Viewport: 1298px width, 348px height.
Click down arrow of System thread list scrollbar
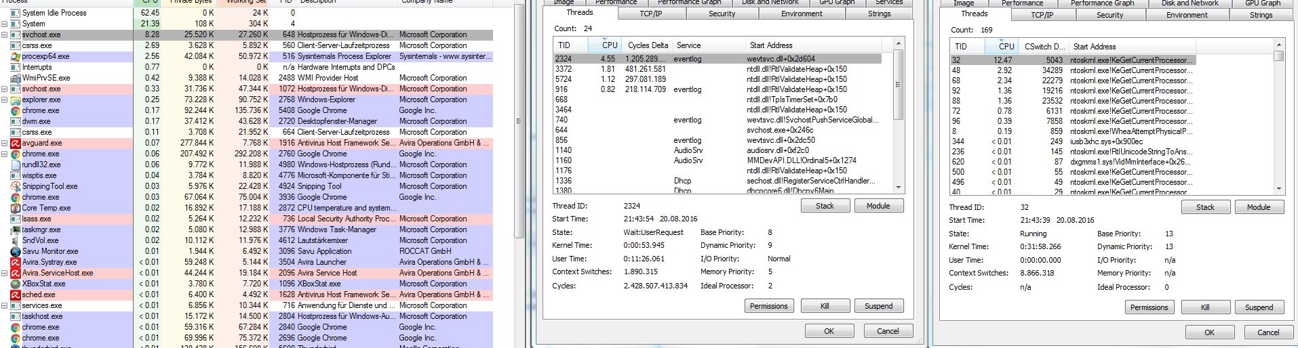(x=1278, y=189)
